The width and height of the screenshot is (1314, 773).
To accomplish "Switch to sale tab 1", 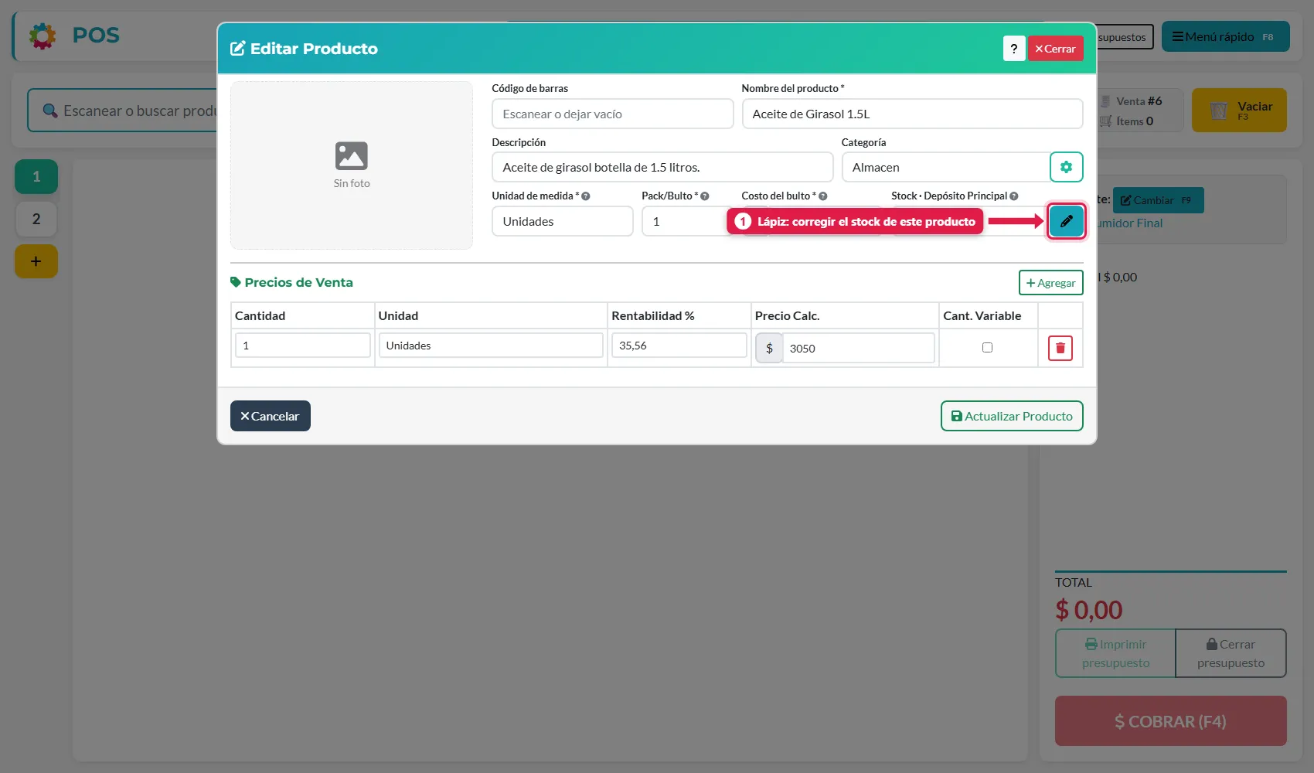I will [36, 176].
